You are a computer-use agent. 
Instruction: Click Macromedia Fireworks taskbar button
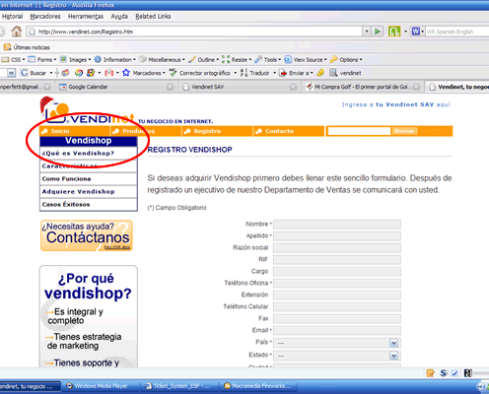pos(259,386)
